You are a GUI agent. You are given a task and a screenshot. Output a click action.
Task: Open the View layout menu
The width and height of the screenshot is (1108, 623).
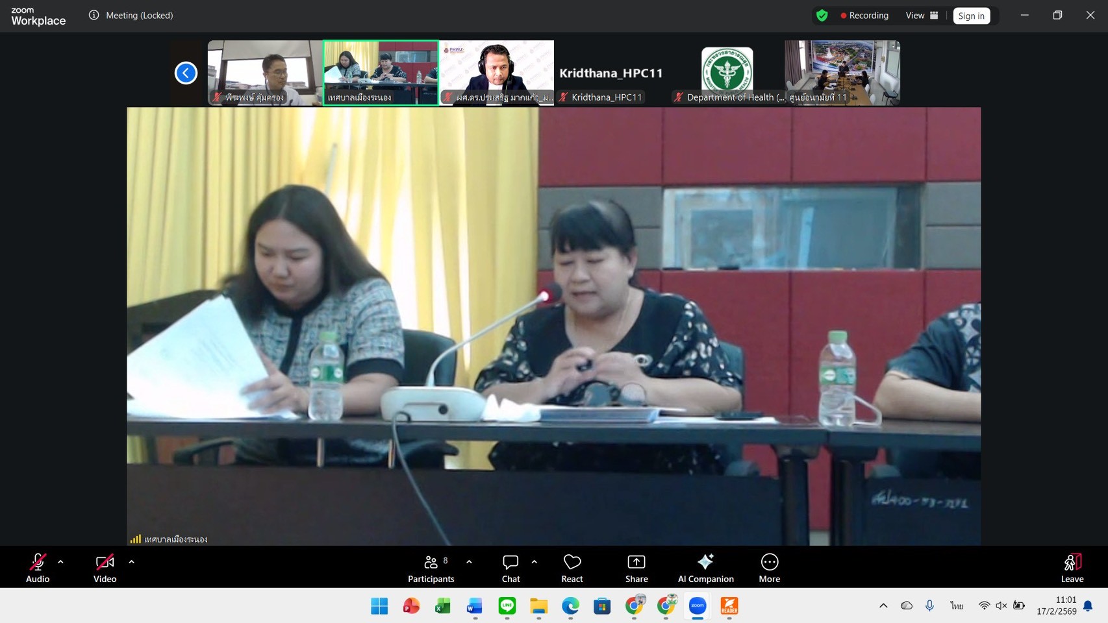click(922, 16)
